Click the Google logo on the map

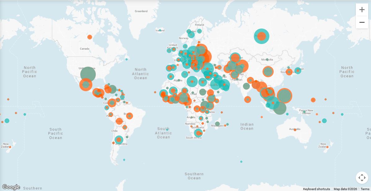(11, 187)
